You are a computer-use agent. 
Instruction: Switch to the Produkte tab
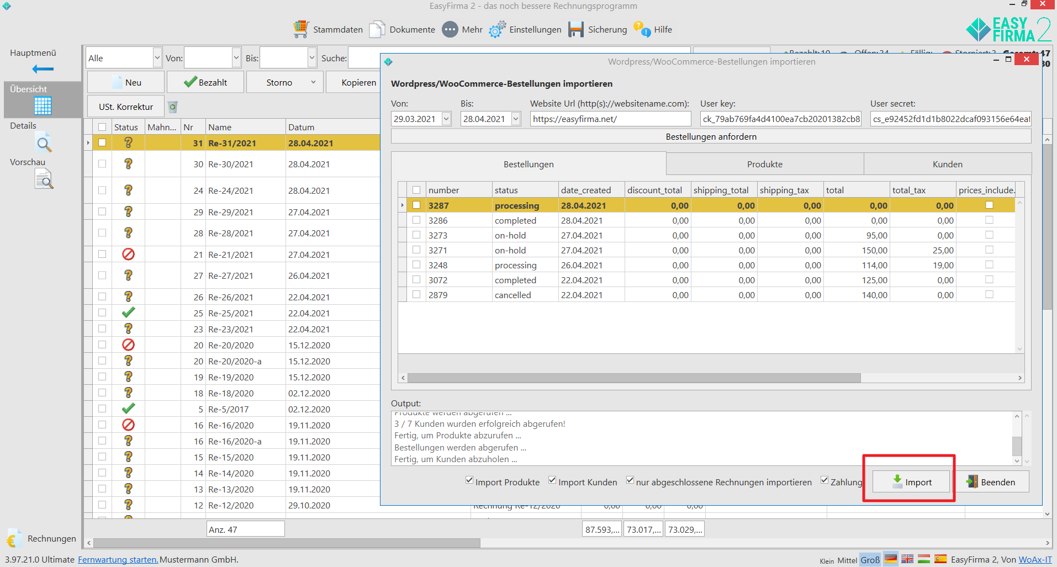click(x=765, y=164)
